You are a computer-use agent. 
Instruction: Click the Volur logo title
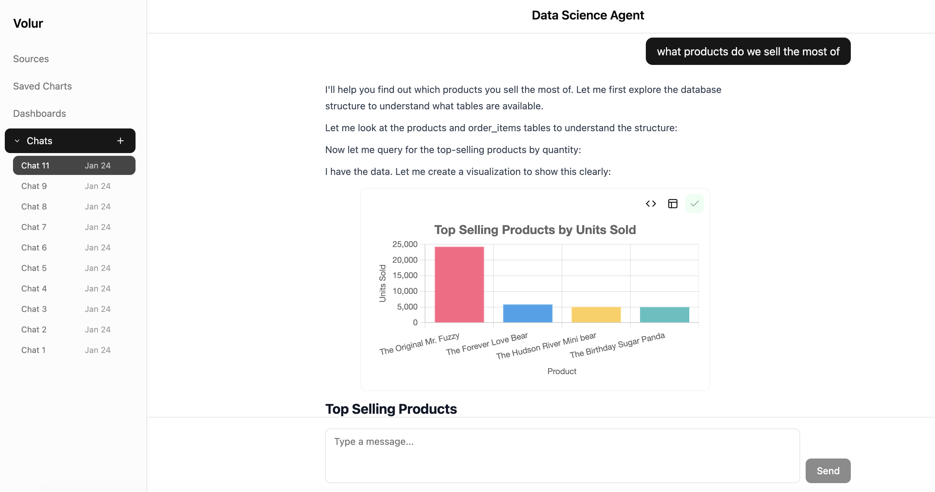[x=28, y=24]
